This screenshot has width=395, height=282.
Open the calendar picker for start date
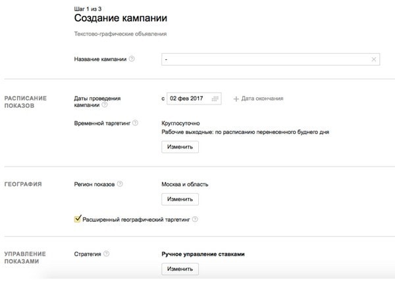click(216, 99)
